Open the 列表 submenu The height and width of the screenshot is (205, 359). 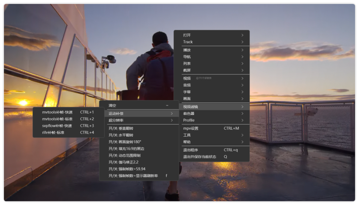click(x=211, y=64)
